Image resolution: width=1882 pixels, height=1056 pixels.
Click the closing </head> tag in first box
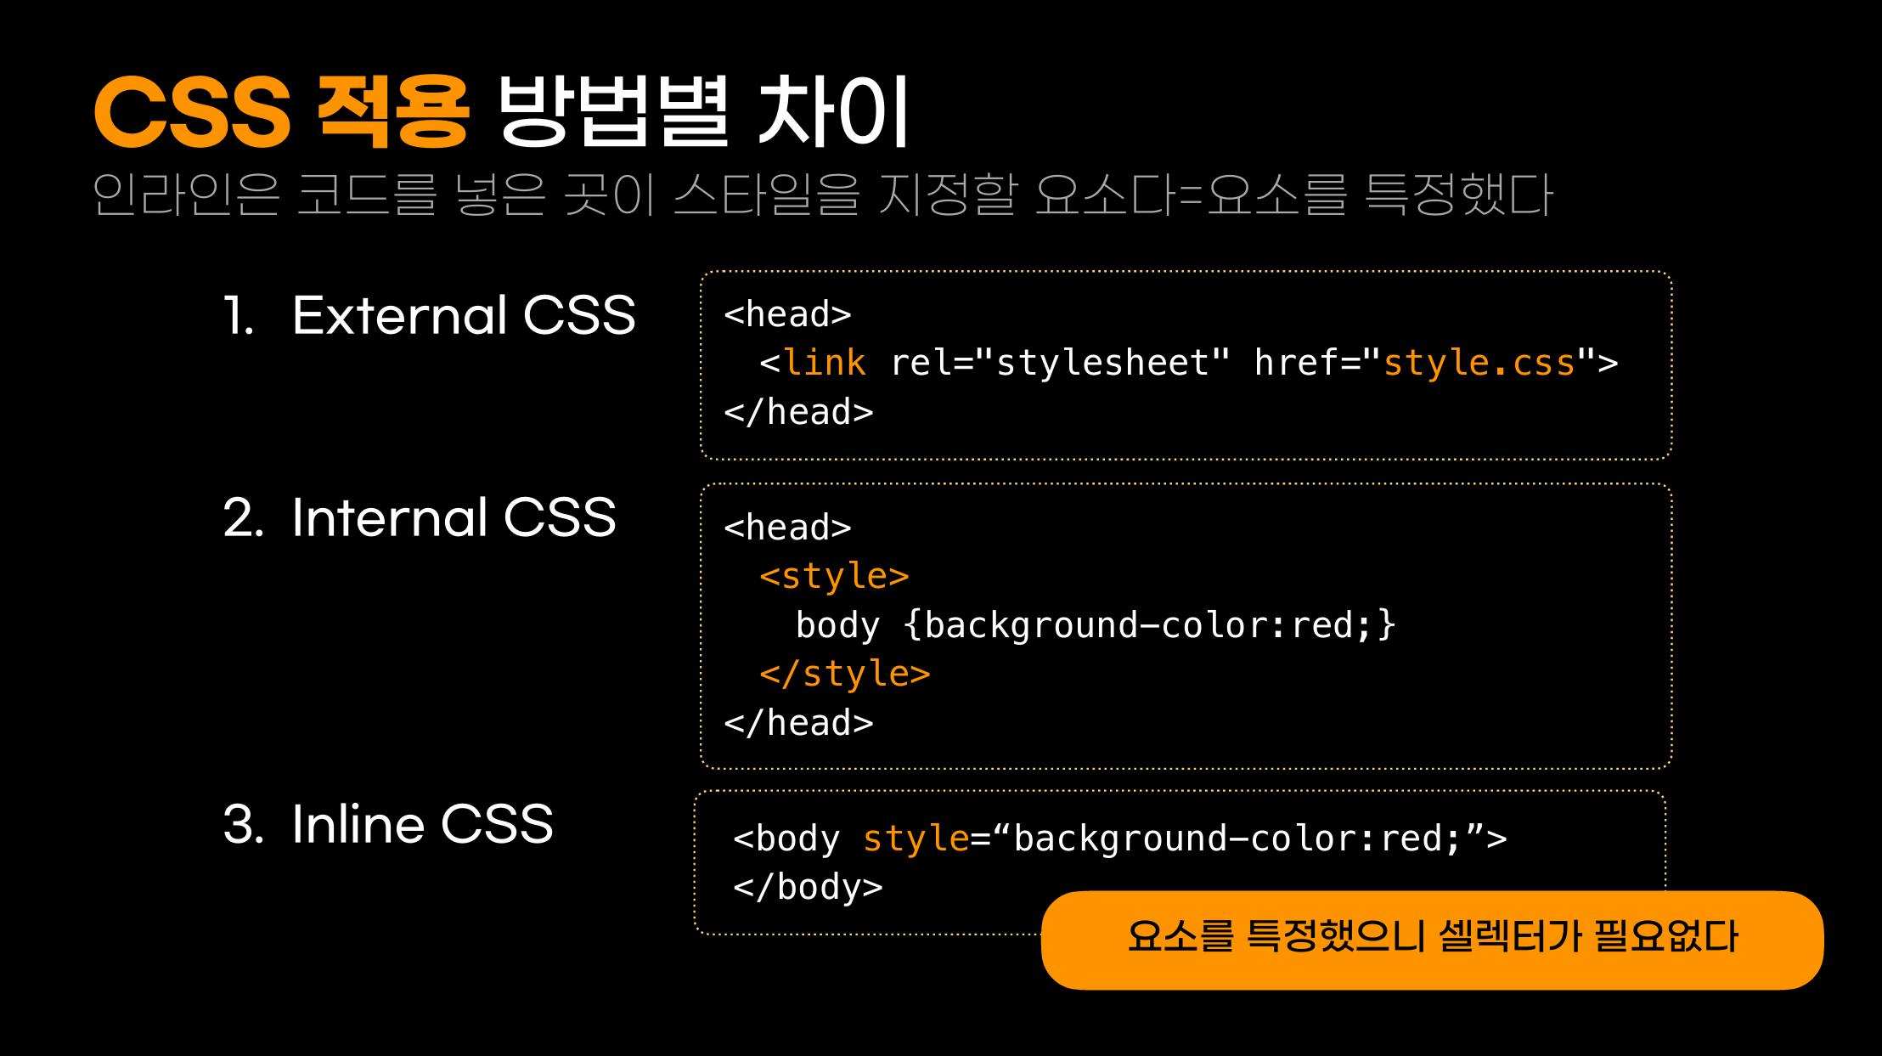tap(798, 412)
